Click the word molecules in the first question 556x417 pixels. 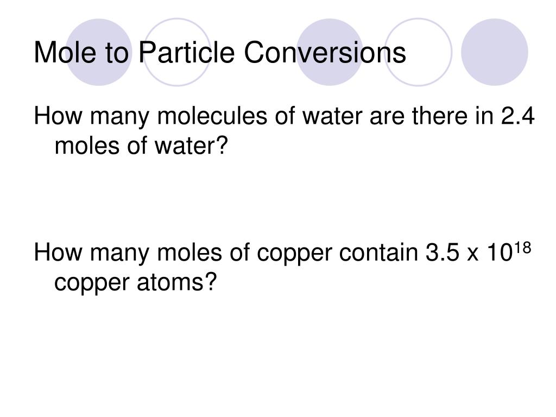[x=212, y=116]
